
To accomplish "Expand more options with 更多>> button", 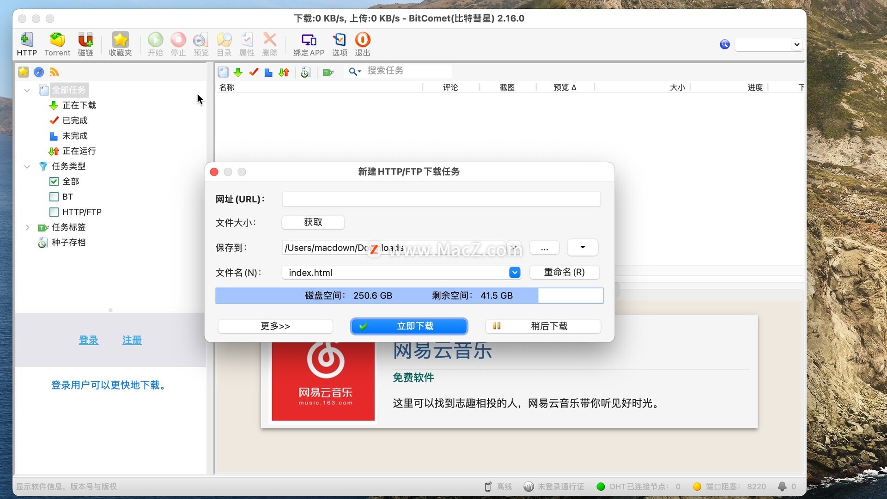I will click(275, 326).
